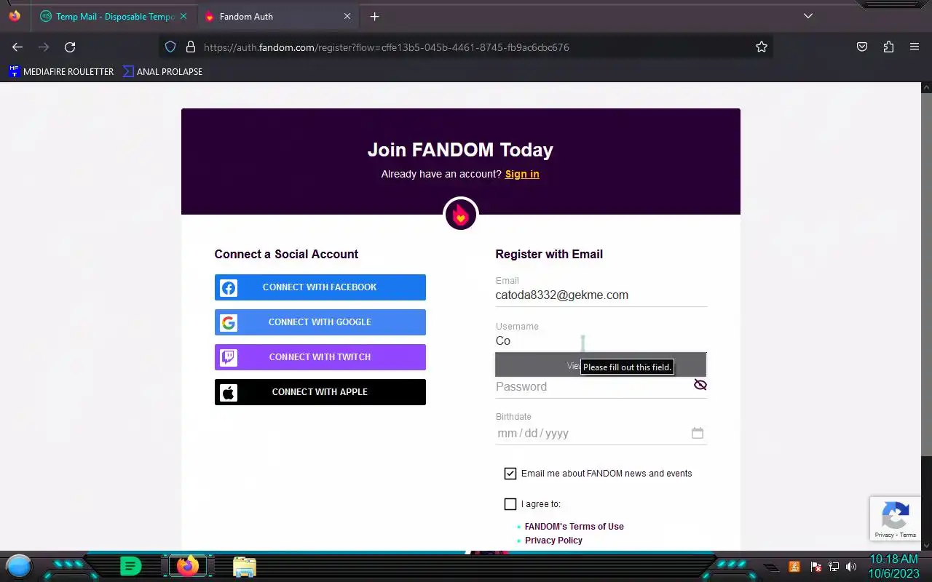Click the Twitch logo icon
This screenshot has height=582, width=932.
click(x=229, y=357)
